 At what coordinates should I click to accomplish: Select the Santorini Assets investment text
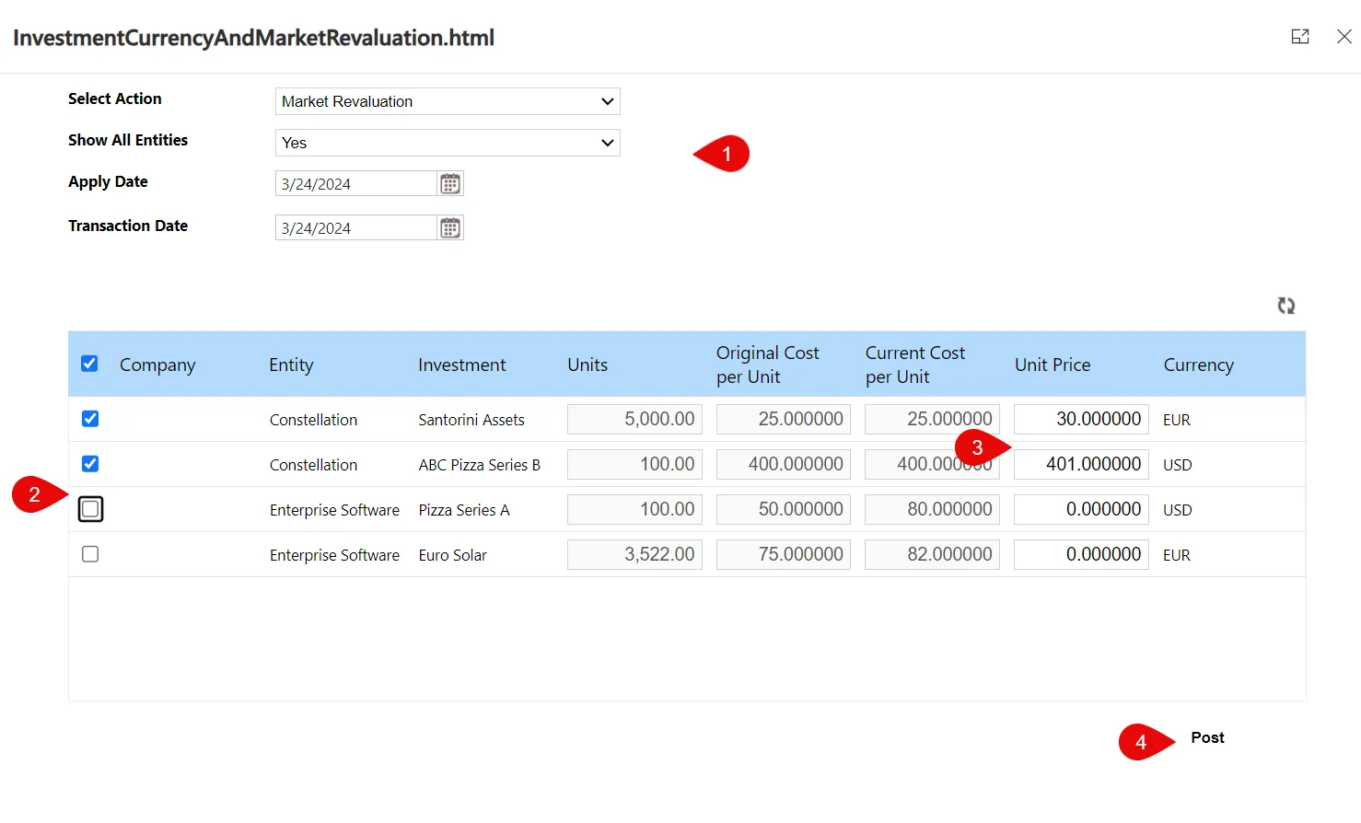pos(471,420)
